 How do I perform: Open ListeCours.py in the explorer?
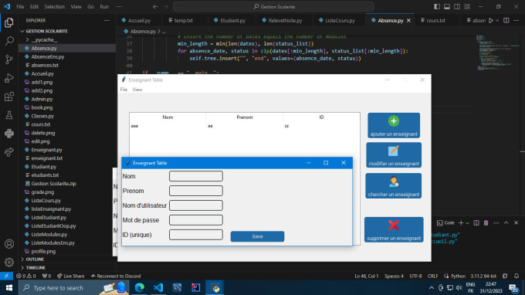pyautogui.click(x=46, y=201)
